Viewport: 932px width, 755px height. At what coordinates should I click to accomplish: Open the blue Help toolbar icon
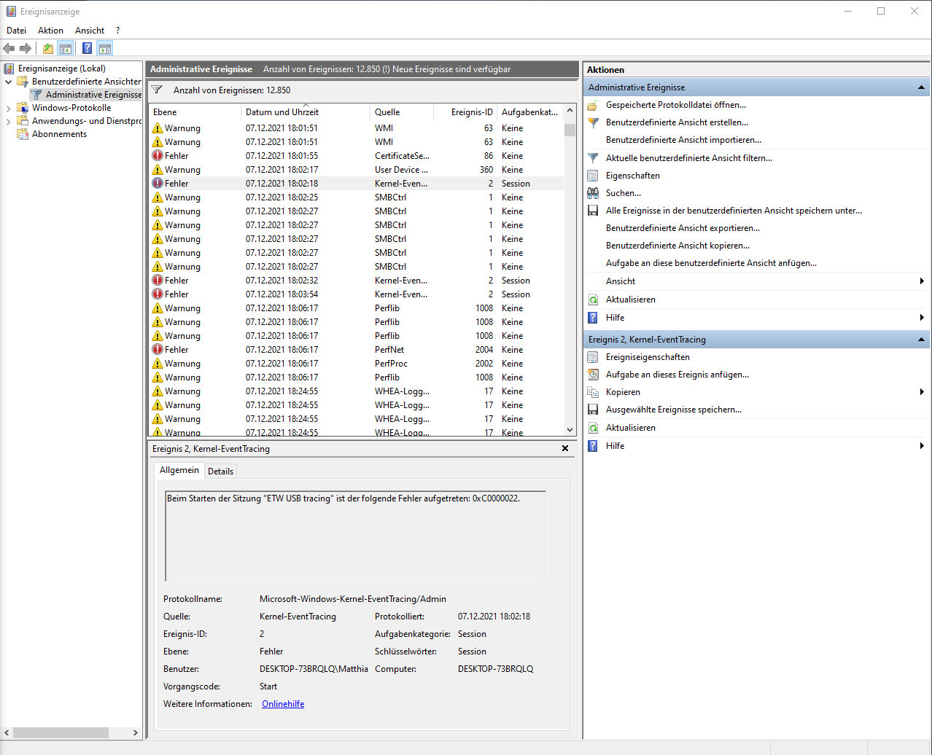88,49
